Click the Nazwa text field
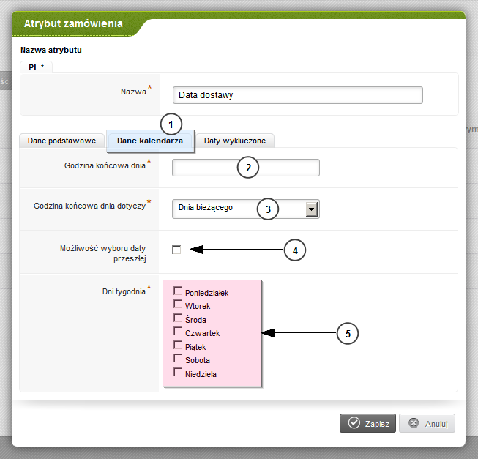The width and height of the screenshot is (478, 459). pos(298,95)
